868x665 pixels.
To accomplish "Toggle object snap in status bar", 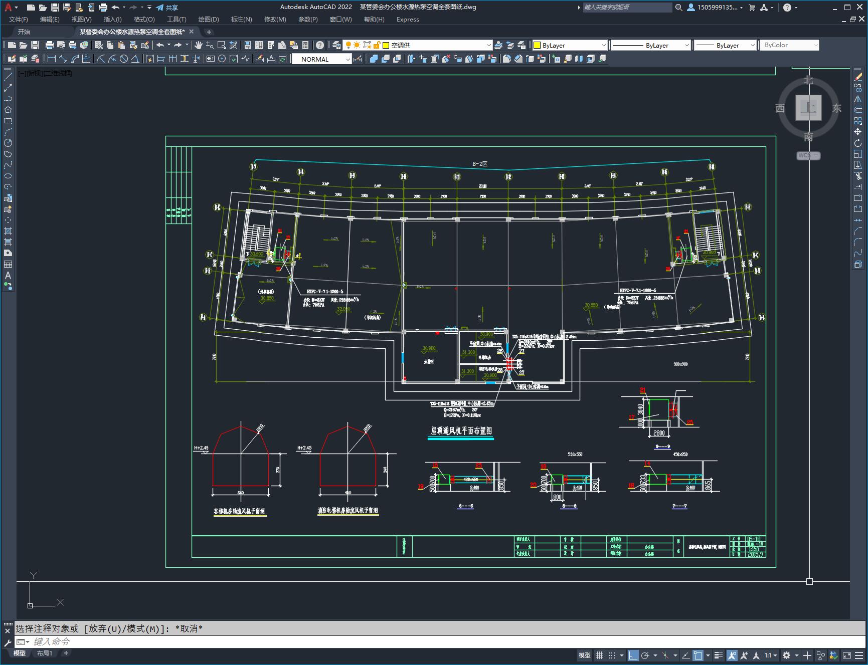I will point(698,655).
